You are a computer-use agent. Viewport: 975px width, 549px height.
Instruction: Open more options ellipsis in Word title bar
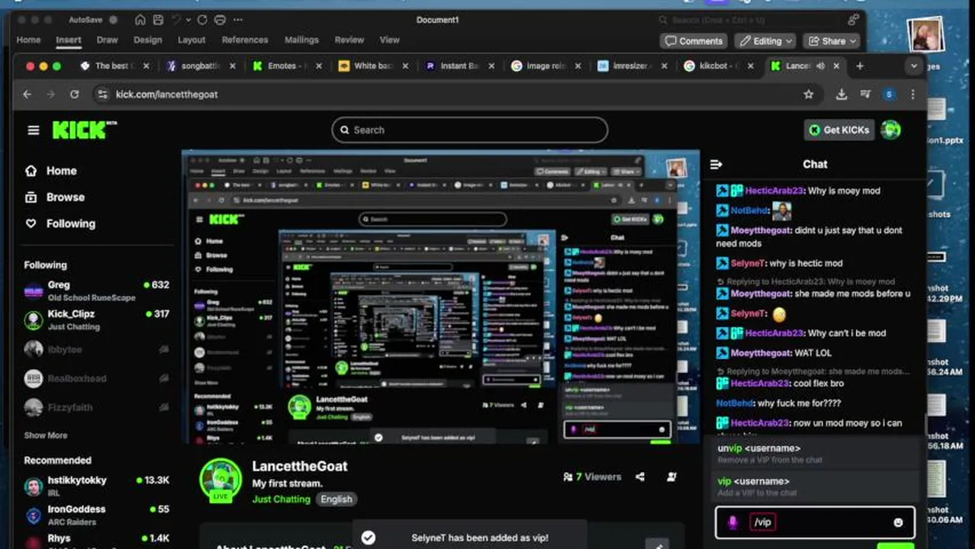238,20
